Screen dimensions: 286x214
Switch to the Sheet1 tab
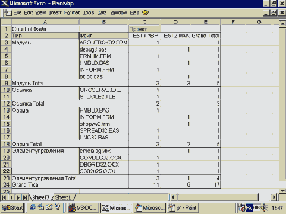(x=63, y=197)
